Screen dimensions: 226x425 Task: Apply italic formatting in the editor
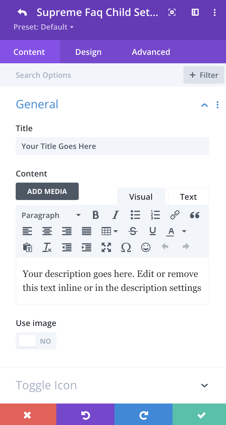[x=115, y=215]
